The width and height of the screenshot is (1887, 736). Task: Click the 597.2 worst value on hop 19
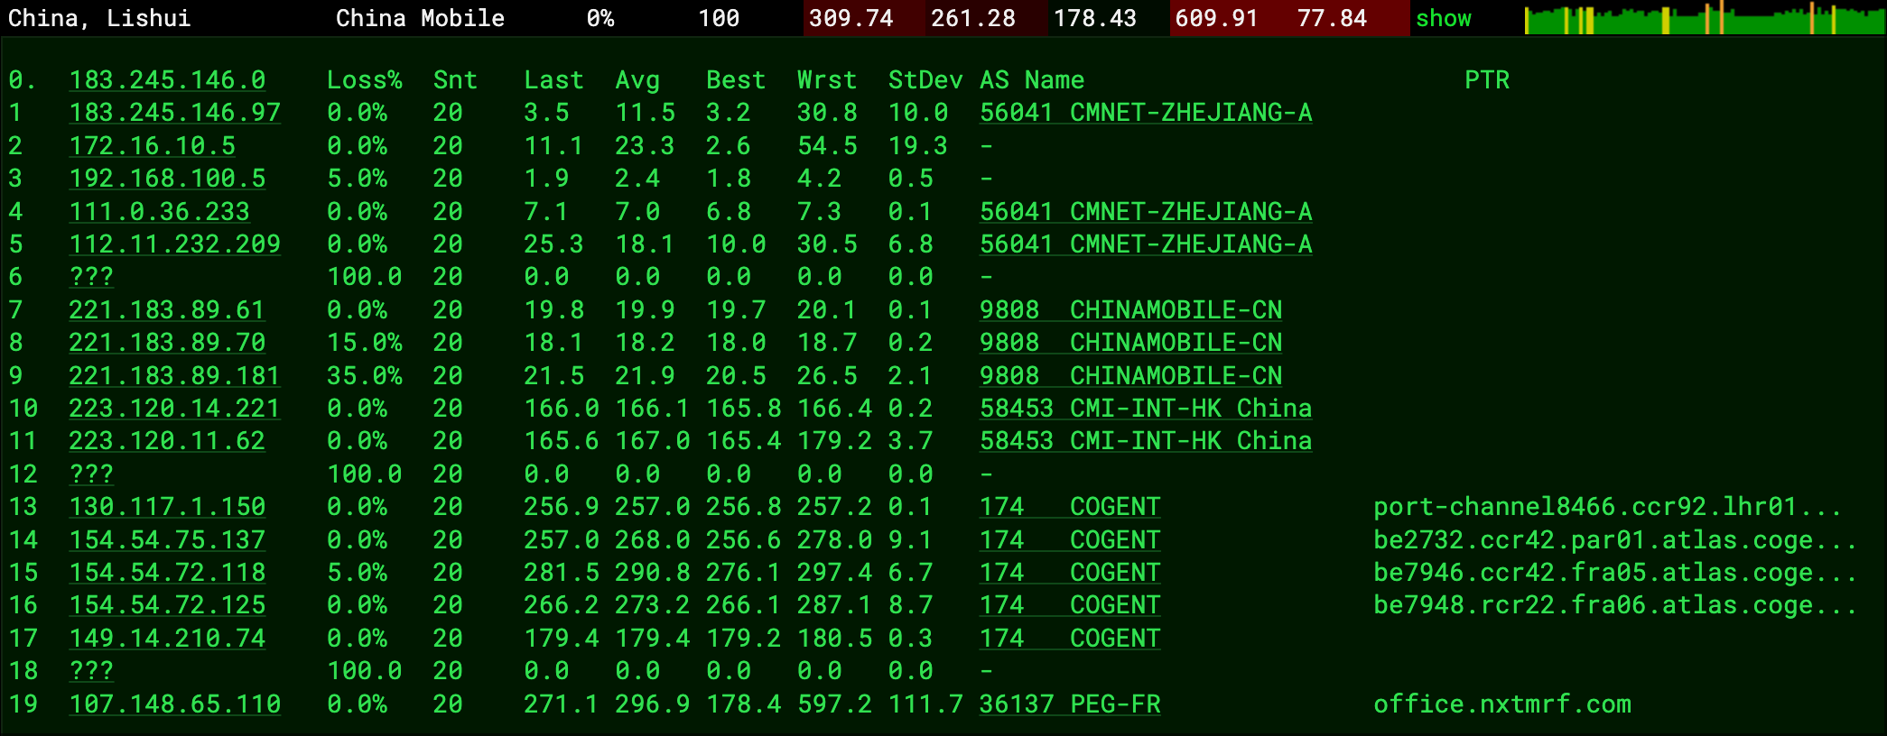pos(834,704)
